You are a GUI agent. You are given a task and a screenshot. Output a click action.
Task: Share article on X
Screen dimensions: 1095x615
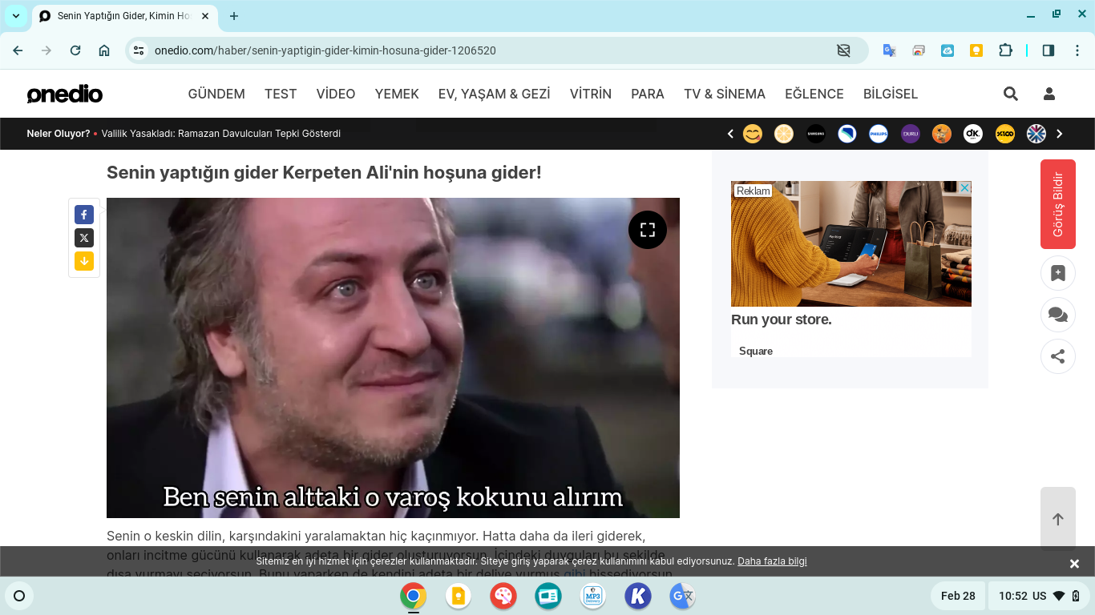pyautogui.click(x=84, y=238)
